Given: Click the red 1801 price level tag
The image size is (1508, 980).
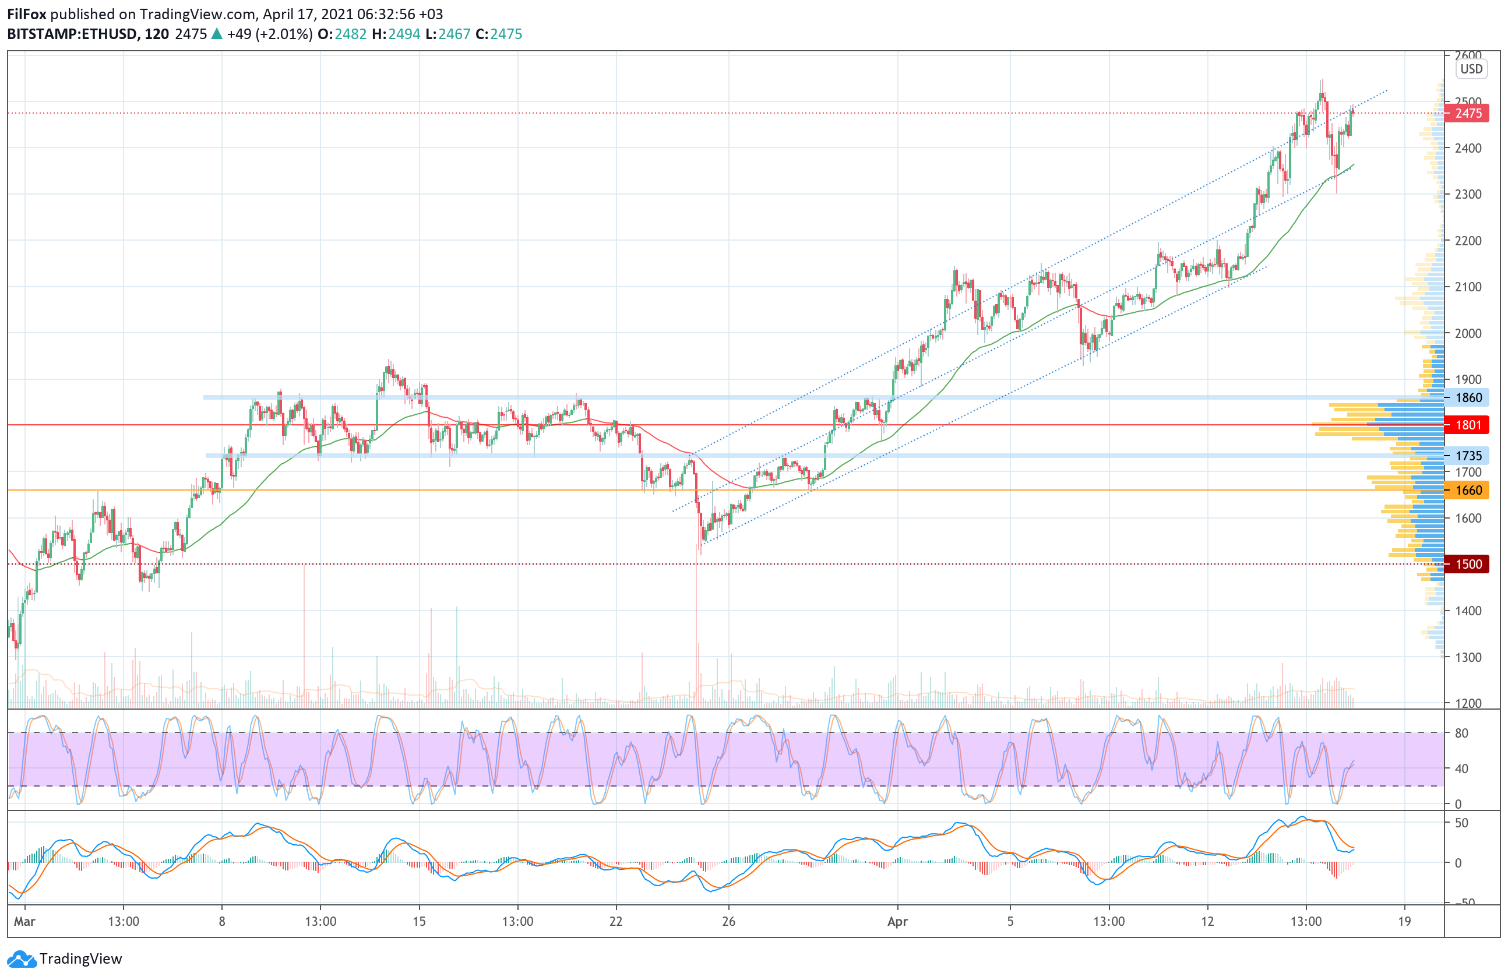Looking at the screenshot, I should 1467,425.
